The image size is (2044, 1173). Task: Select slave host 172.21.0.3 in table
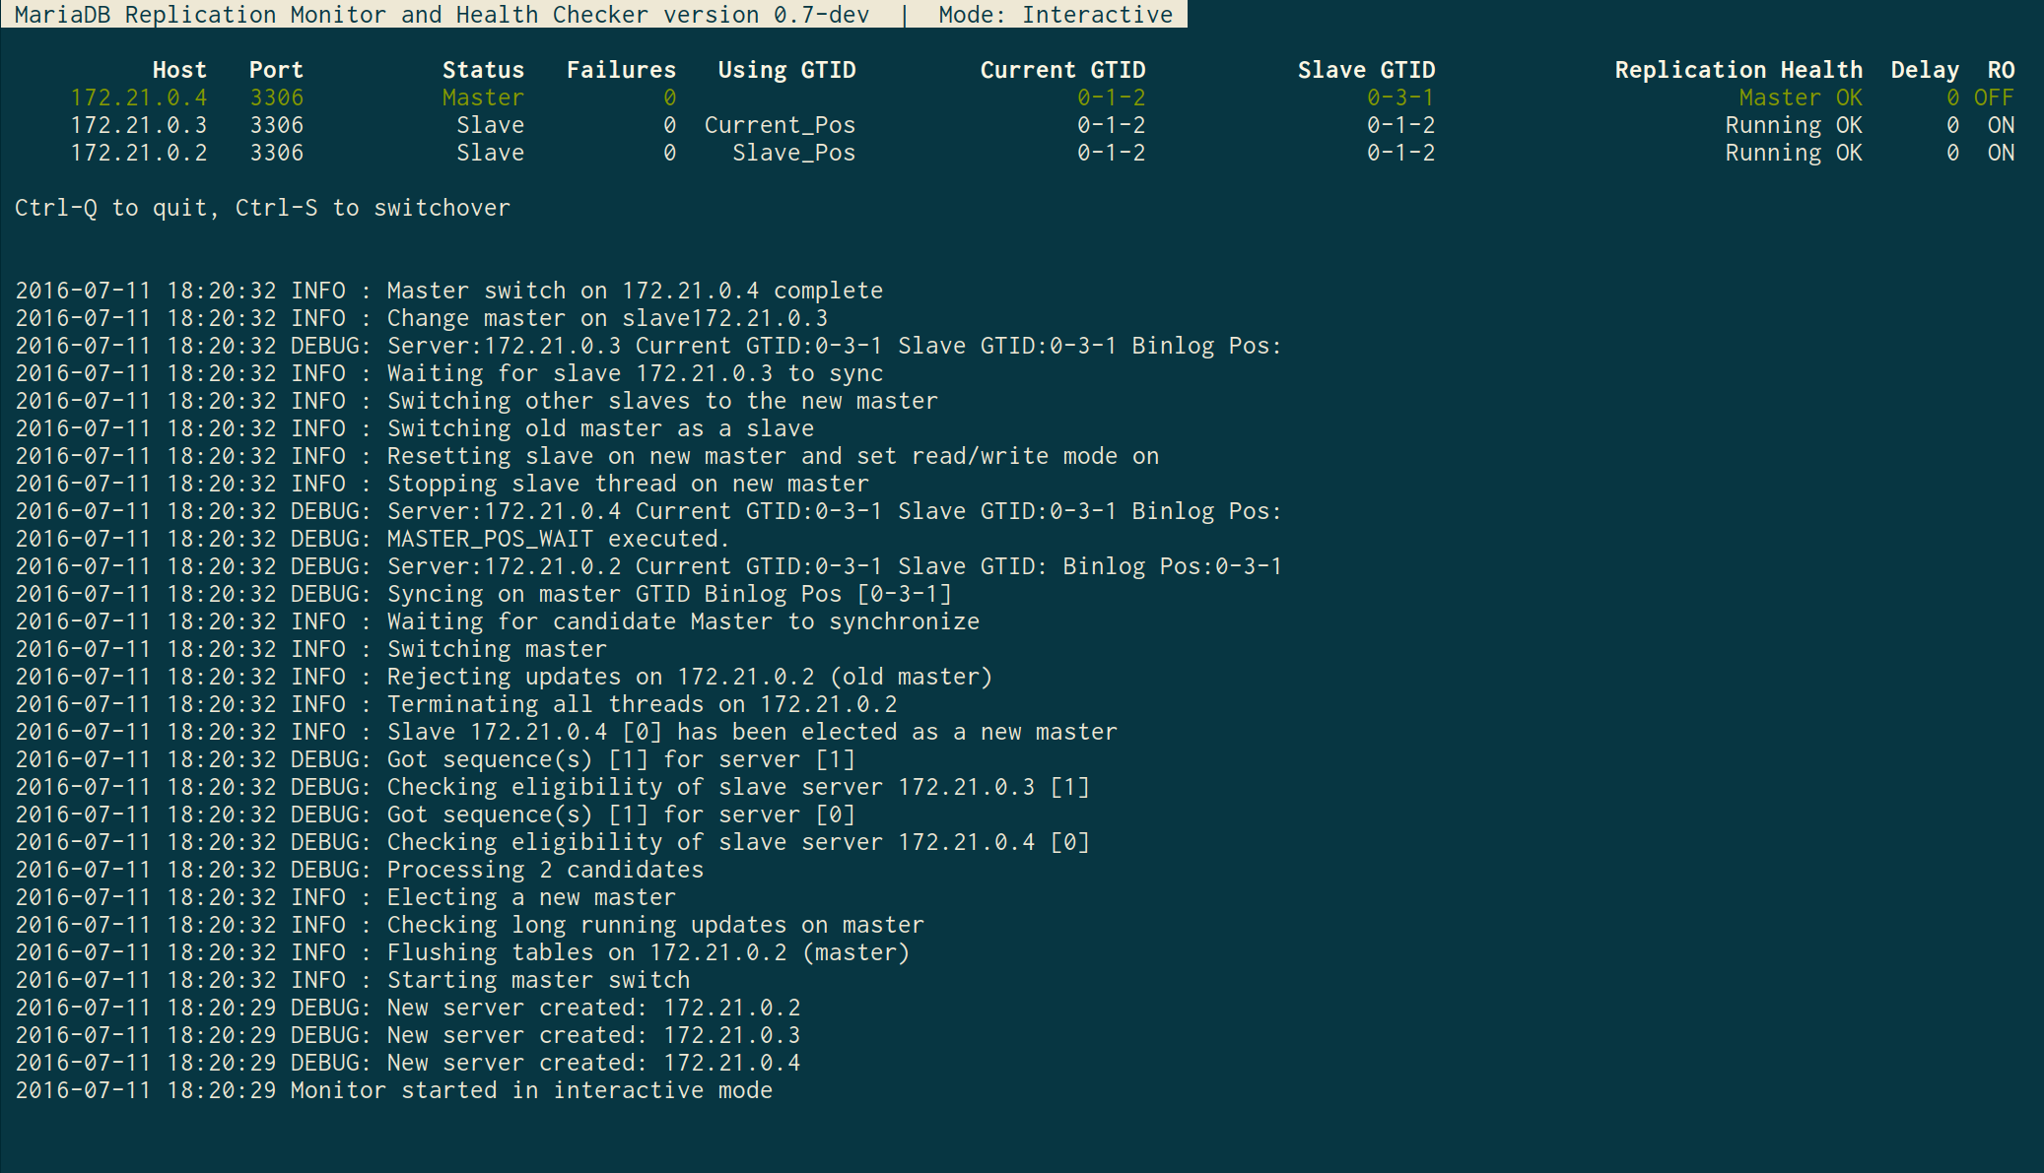pos(139,125)
